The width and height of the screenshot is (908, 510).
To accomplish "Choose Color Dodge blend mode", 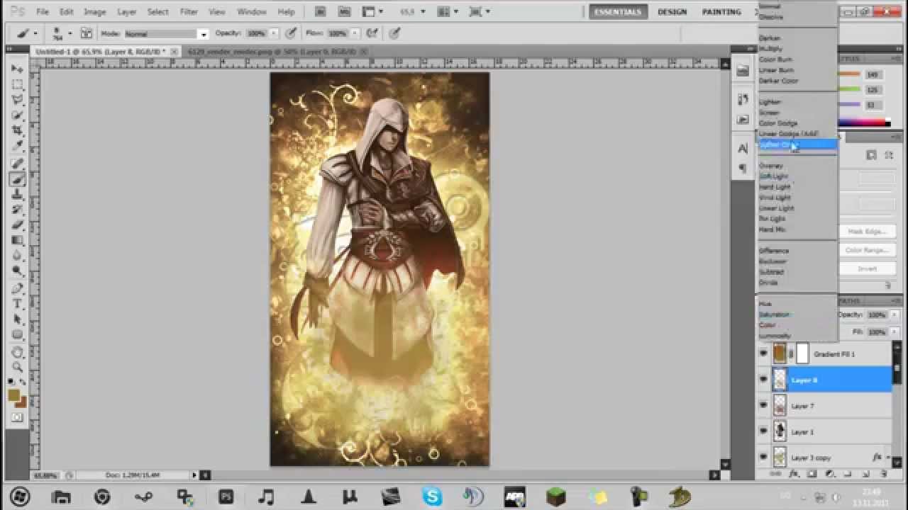I will [778, 123].
